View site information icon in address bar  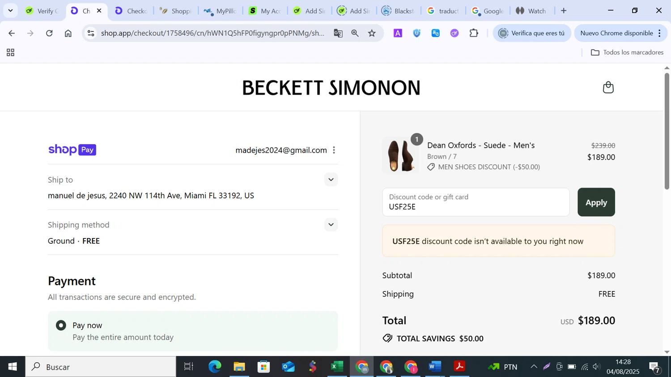[91, 33]
